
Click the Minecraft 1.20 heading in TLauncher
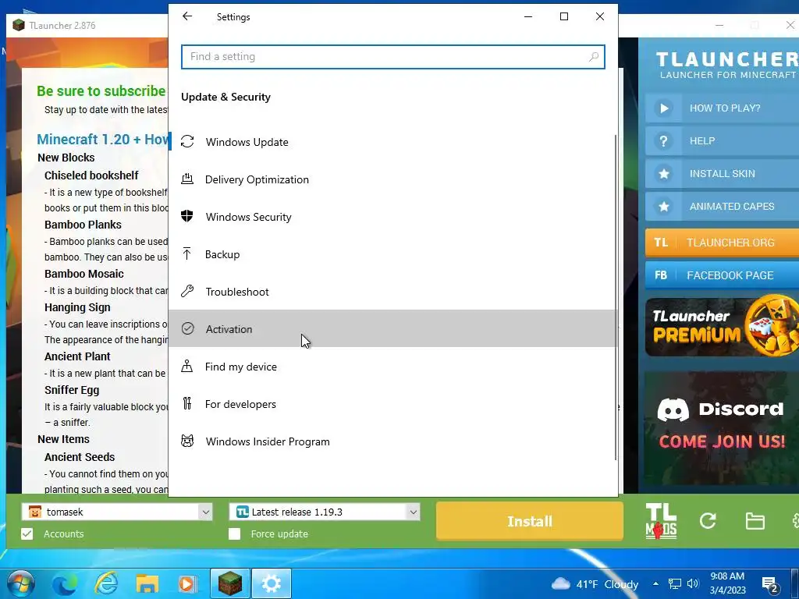102,139
